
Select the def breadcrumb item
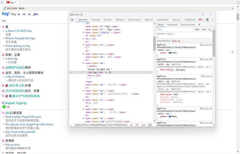[137, 125]
